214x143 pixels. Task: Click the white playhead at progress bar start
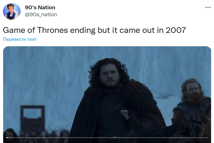(7, 137)
